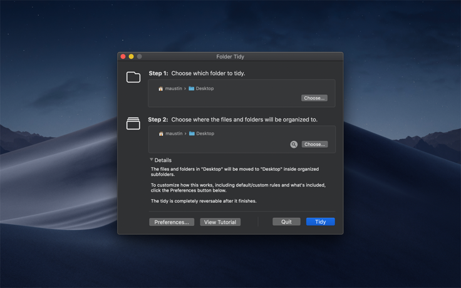
Task: Open the Preferences dialog
Action: (172, 222)
